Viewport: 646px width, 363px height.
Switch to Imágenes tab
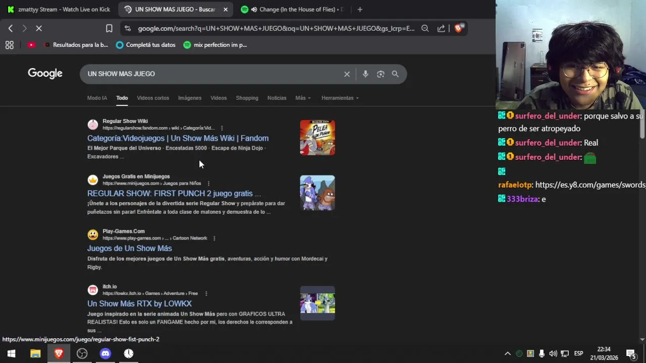click(190, 98)
